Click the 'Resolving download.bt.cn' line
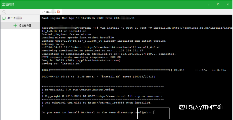 click(x=92, y=51)
